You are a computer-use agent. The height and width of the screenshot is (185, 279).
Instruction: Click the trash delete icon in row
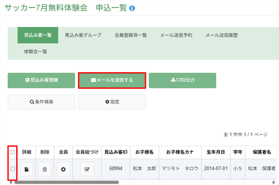pyautogui.click(x=45, y=169)
